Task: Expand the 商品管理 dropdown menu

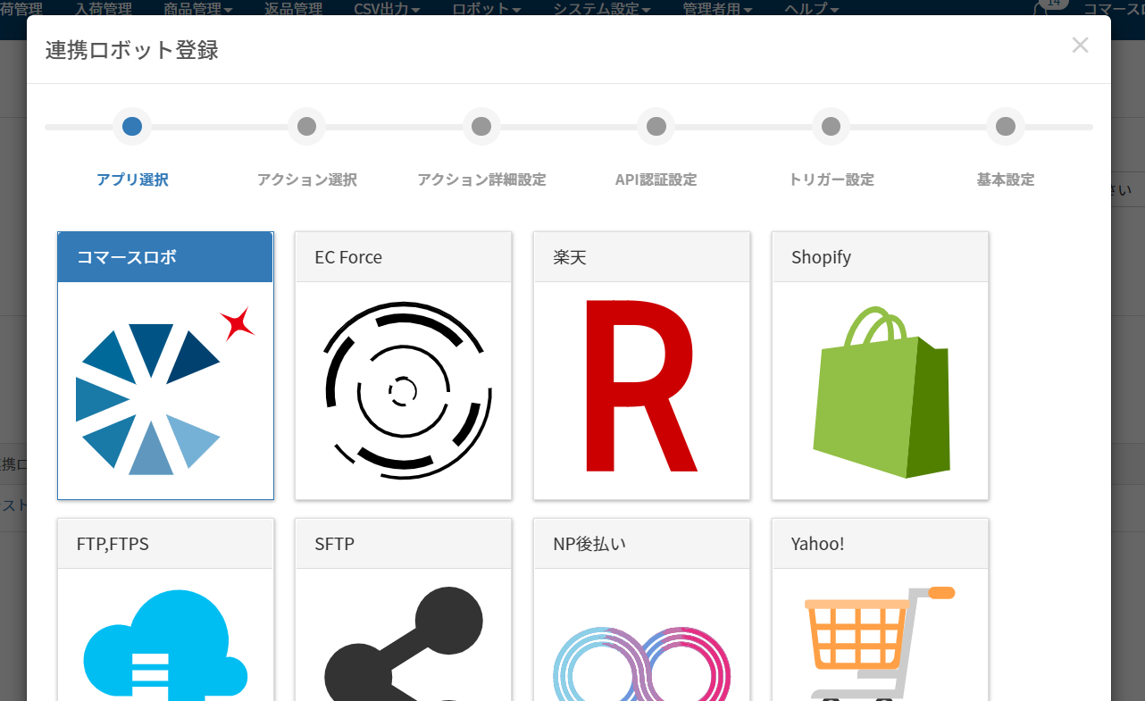Action: pyautogui.click(x=198, y=9)
